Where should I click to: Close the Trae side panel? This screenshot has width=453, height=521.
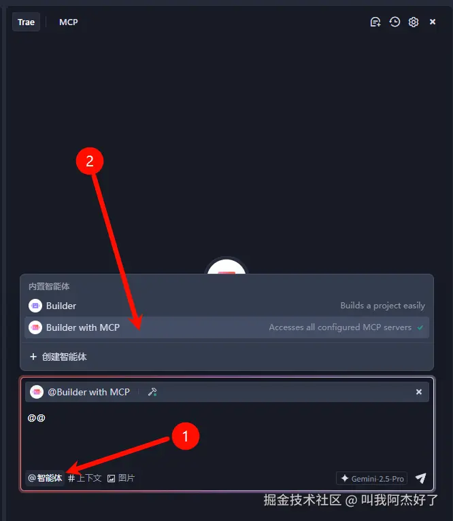pyautogui.click(x=433, y=22)
